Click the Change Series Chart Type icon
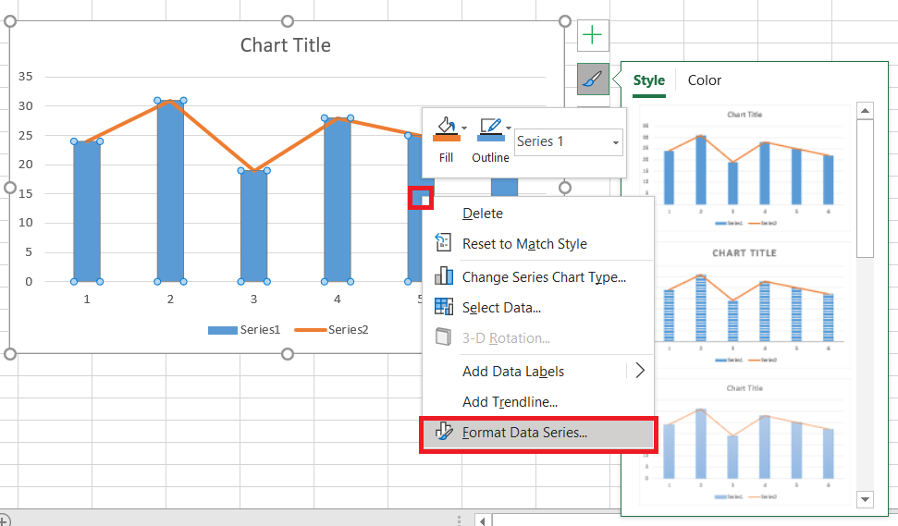This screenshot has width=898, height=526. point(444,276)
